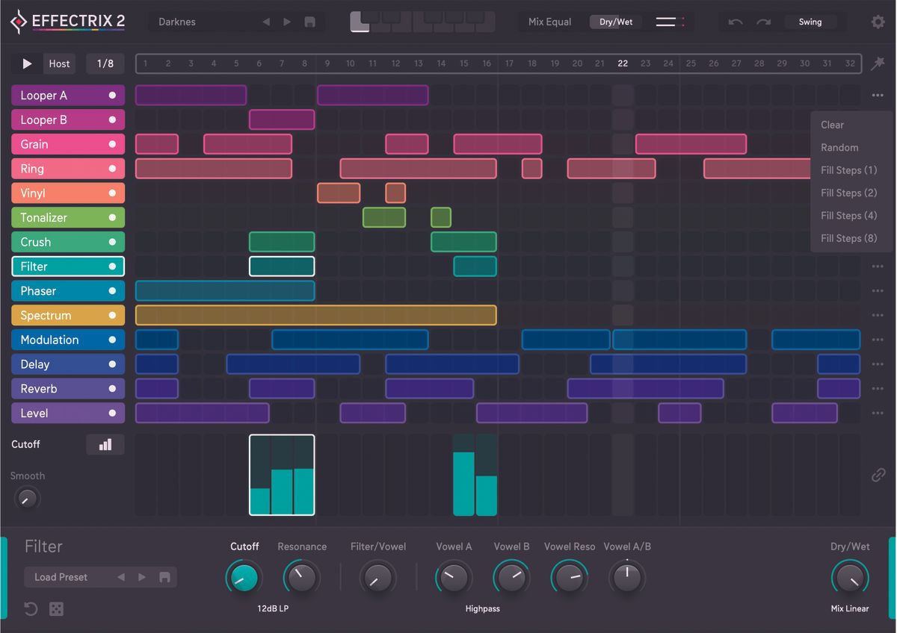
Task: Select Random from the context menu
Action: pos(839,147)
